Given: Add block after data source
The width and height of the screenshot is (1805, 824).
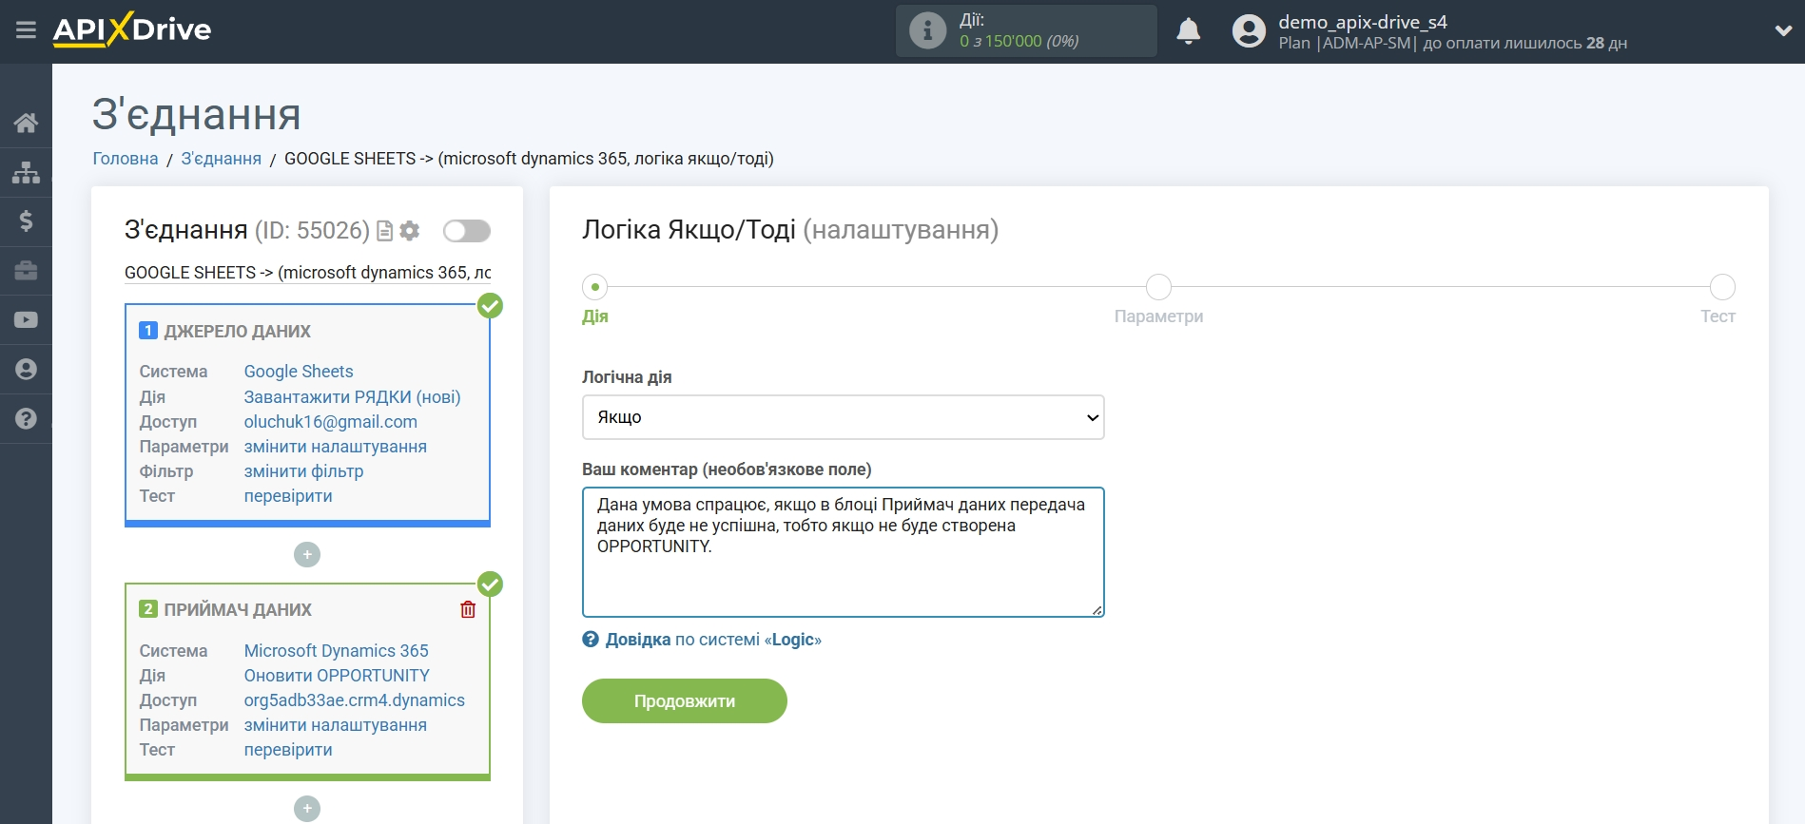Looking at the screenshot, I should 307,554.
